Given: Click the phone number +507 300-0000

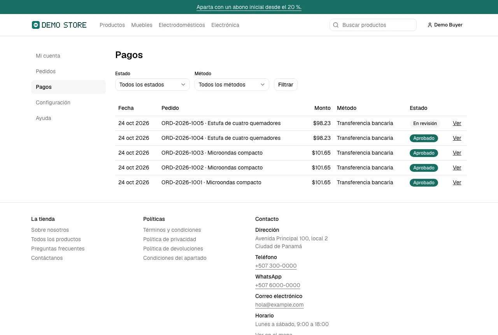Looking at the screenshot, I should tap(276, 266).
